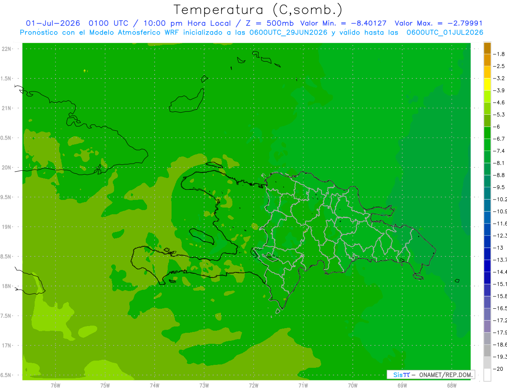Click the '73W' longitude label

[204, 386]
